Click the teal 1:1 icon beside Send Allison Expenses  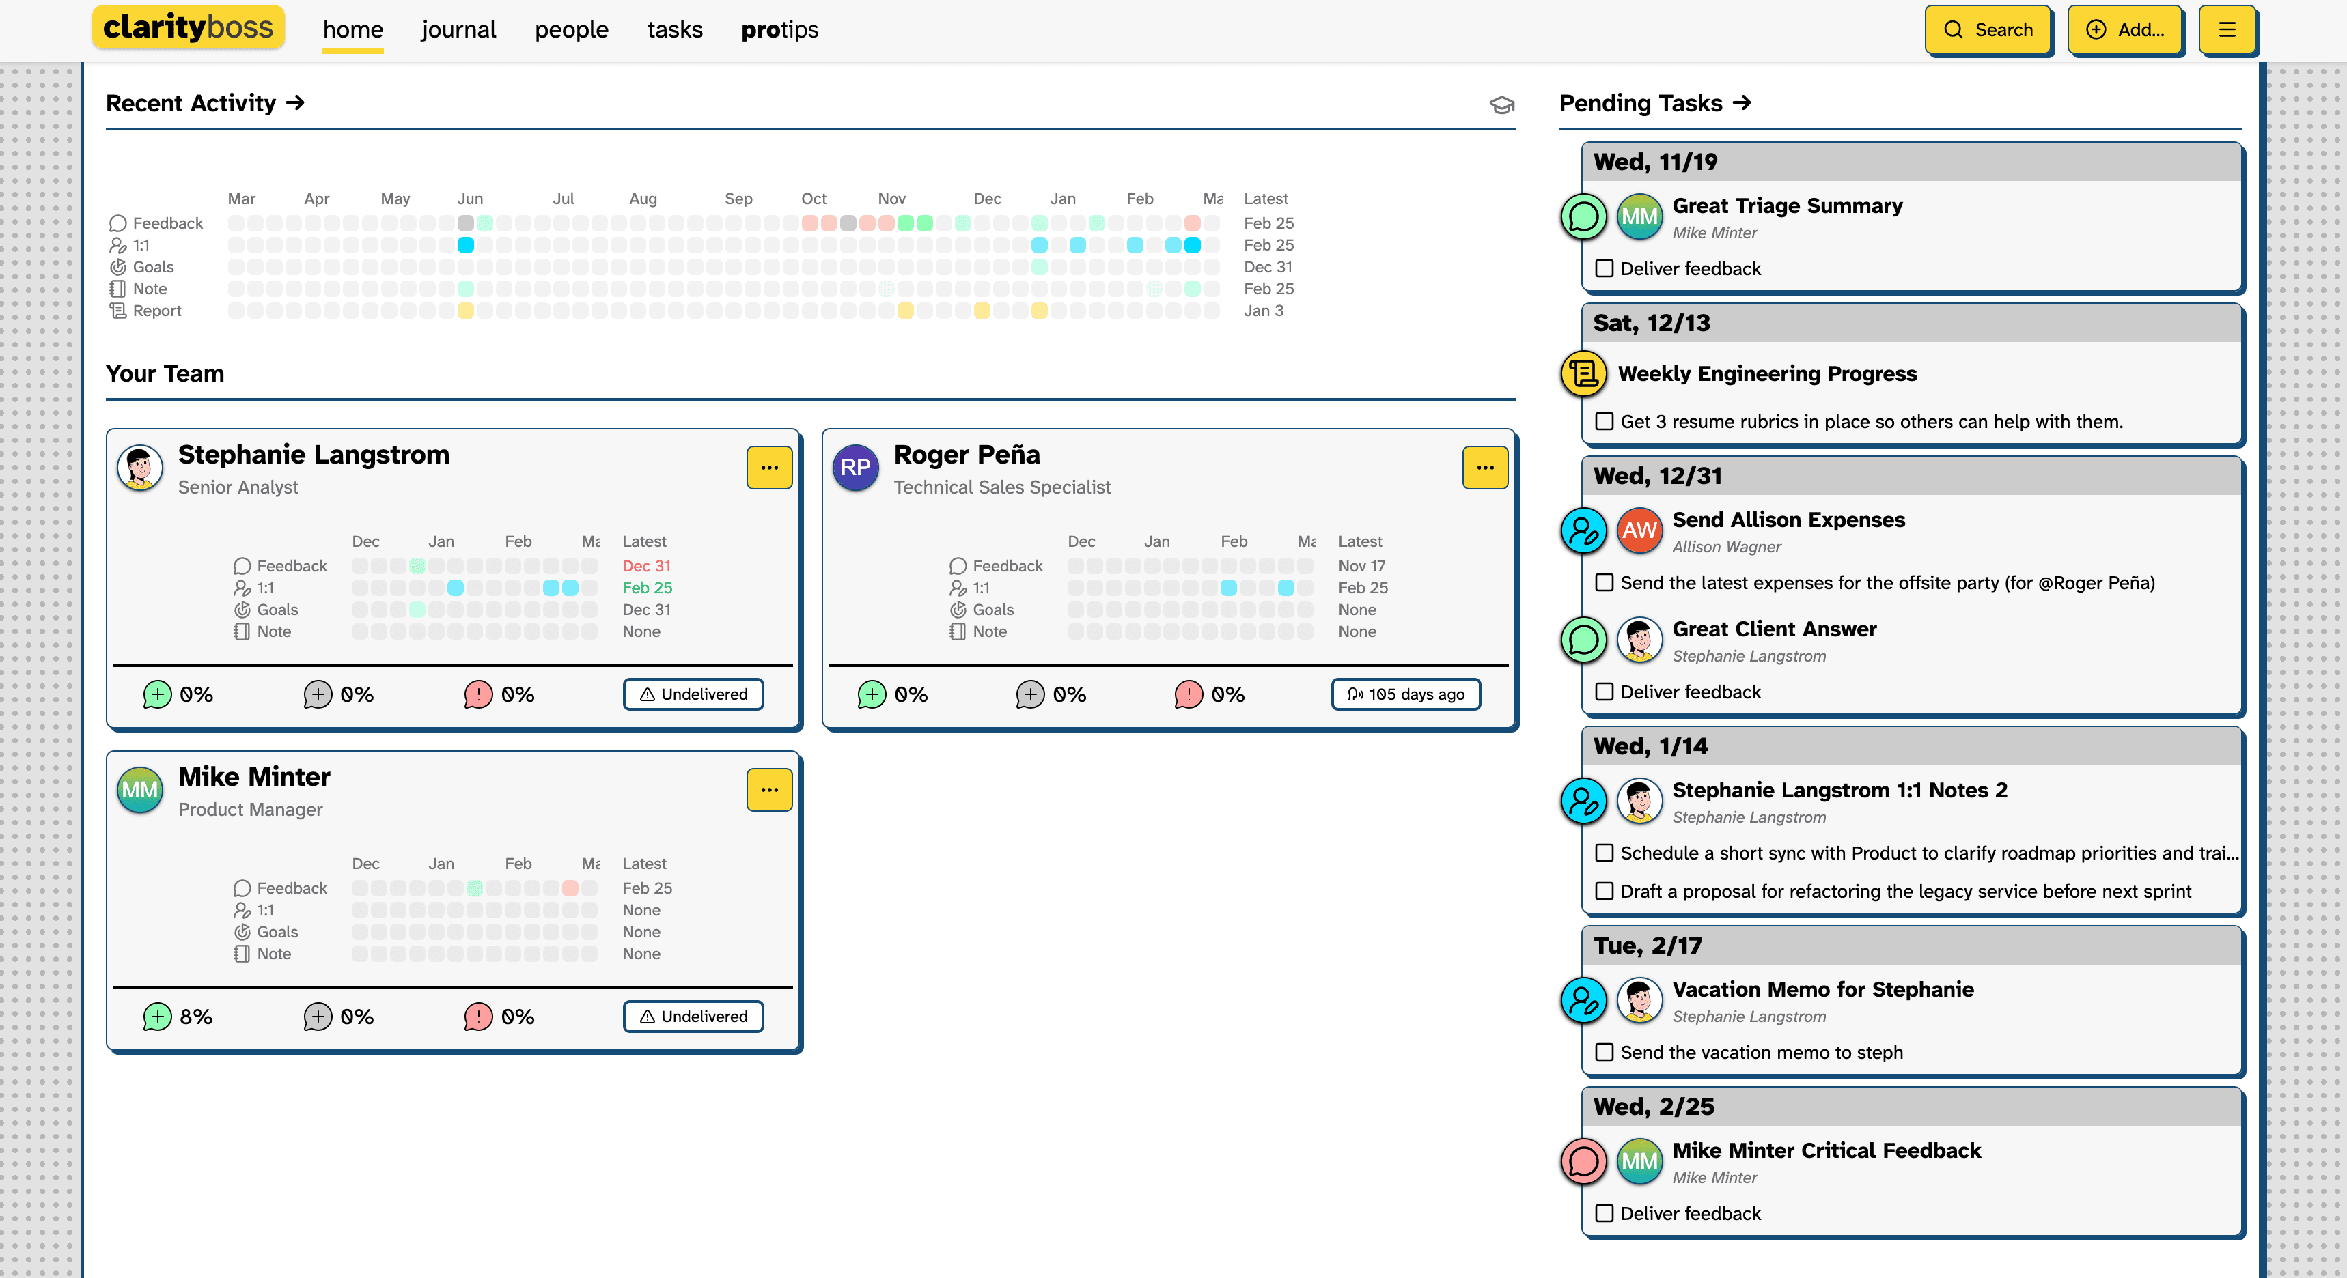(1583, 532)
